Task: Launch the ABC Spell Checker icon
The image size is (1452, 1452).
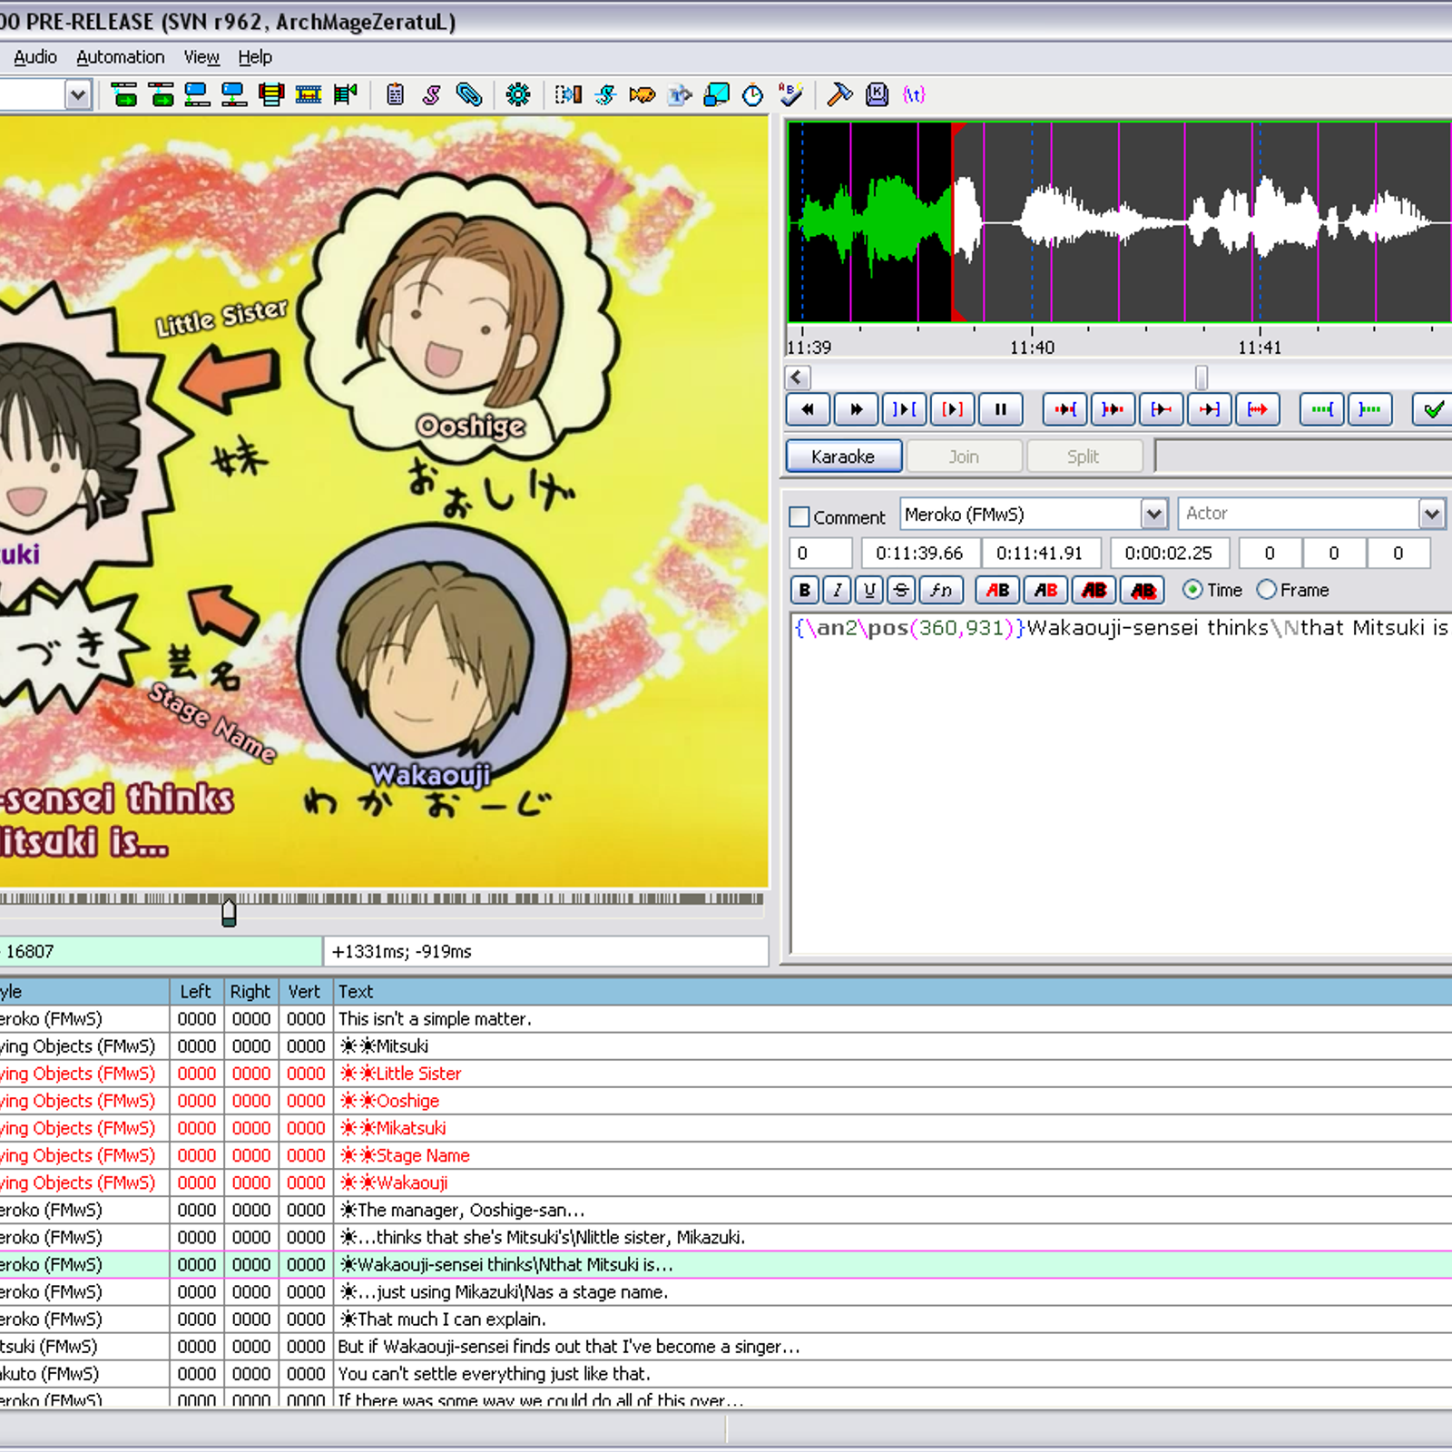Action: click(790, 94)
